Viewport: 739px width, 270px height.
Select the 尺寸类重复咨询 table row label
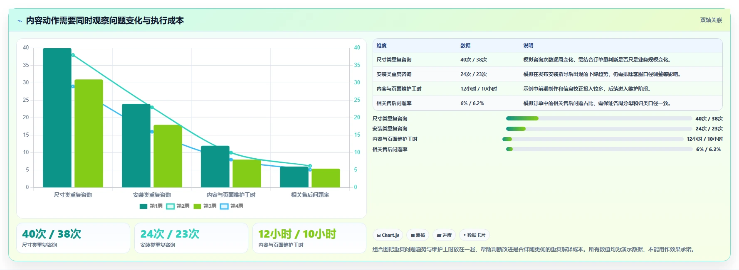point(394,60)
